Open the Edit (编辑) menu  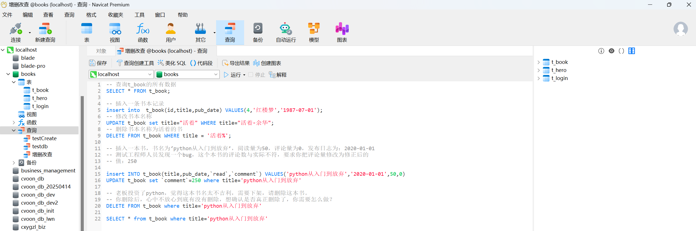click(28, 15)
